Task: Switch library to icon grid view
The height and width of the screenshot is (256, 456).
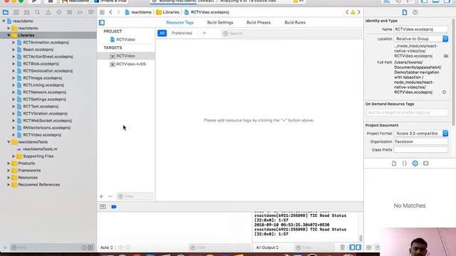Action: [368, 247]
